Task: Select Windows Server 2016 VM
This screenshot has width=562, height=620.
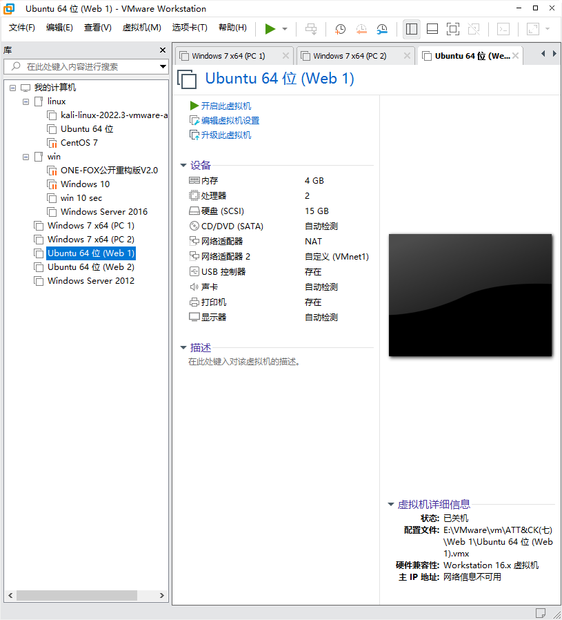Action: click(97, 212)
